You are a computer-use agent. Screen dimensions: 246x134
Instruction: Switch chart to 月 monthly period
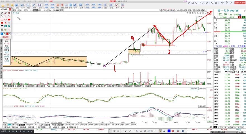(x=16, y=10)
